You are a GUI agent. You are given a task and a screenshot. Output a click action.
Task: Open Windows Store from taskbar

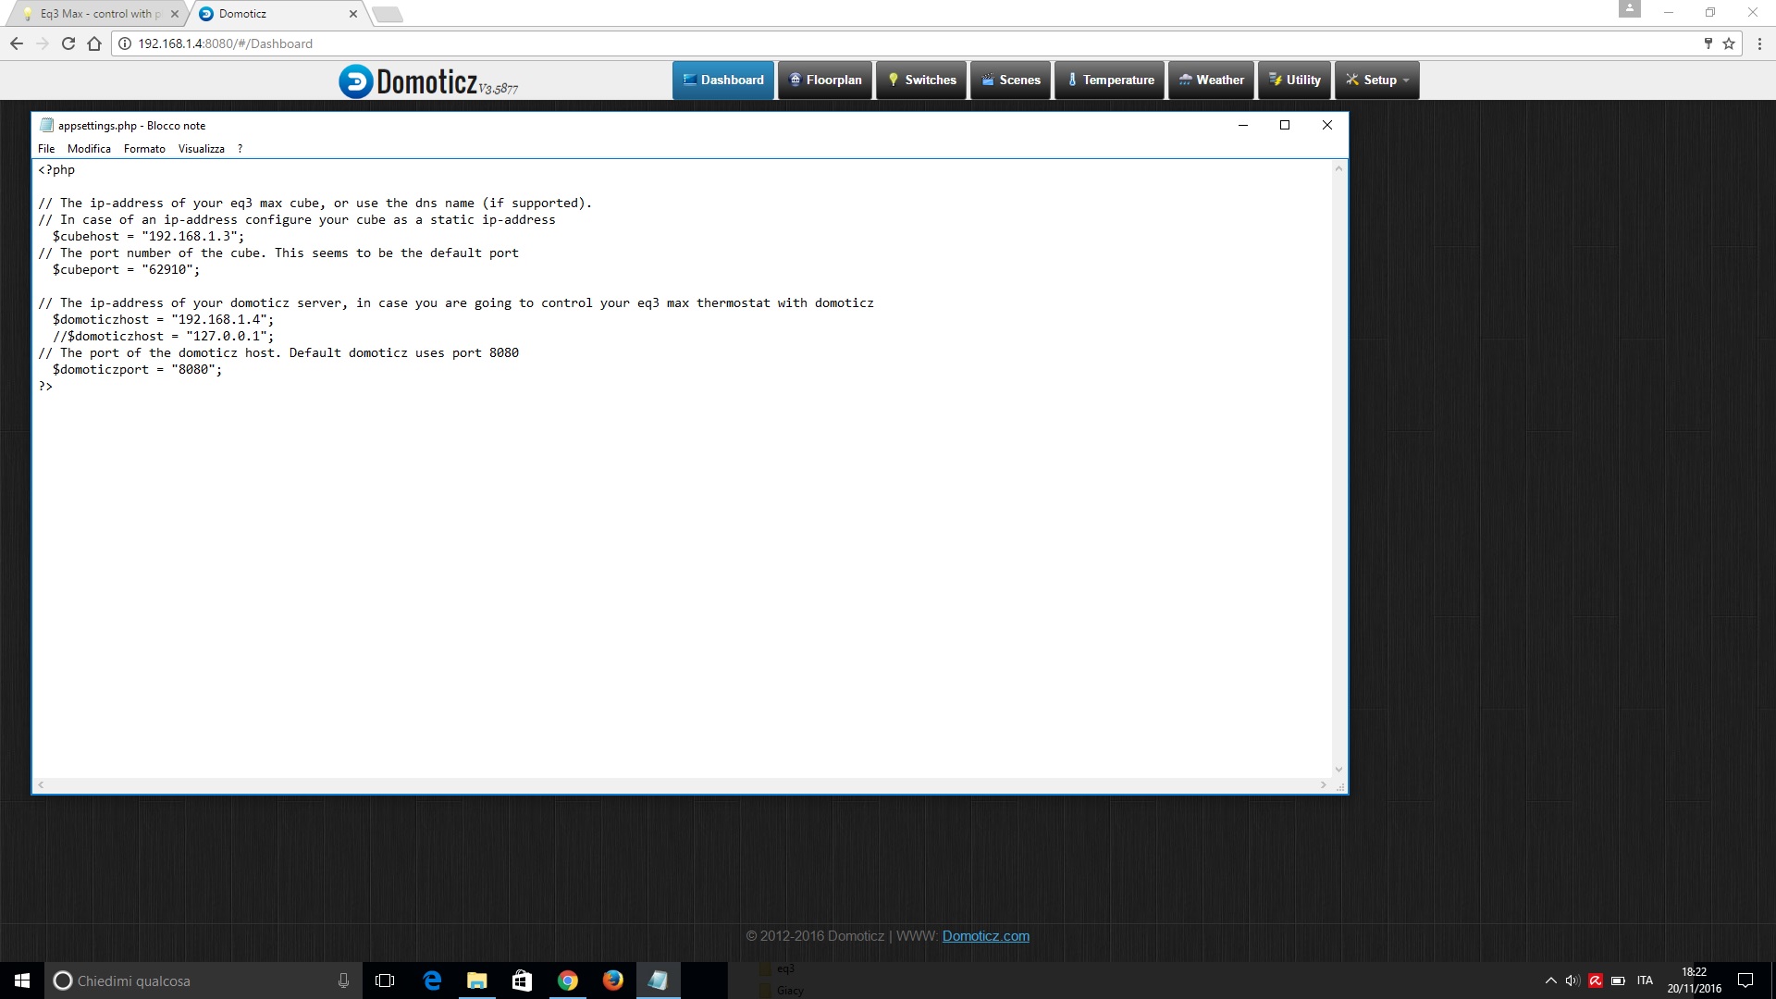(x=522, y=980)
